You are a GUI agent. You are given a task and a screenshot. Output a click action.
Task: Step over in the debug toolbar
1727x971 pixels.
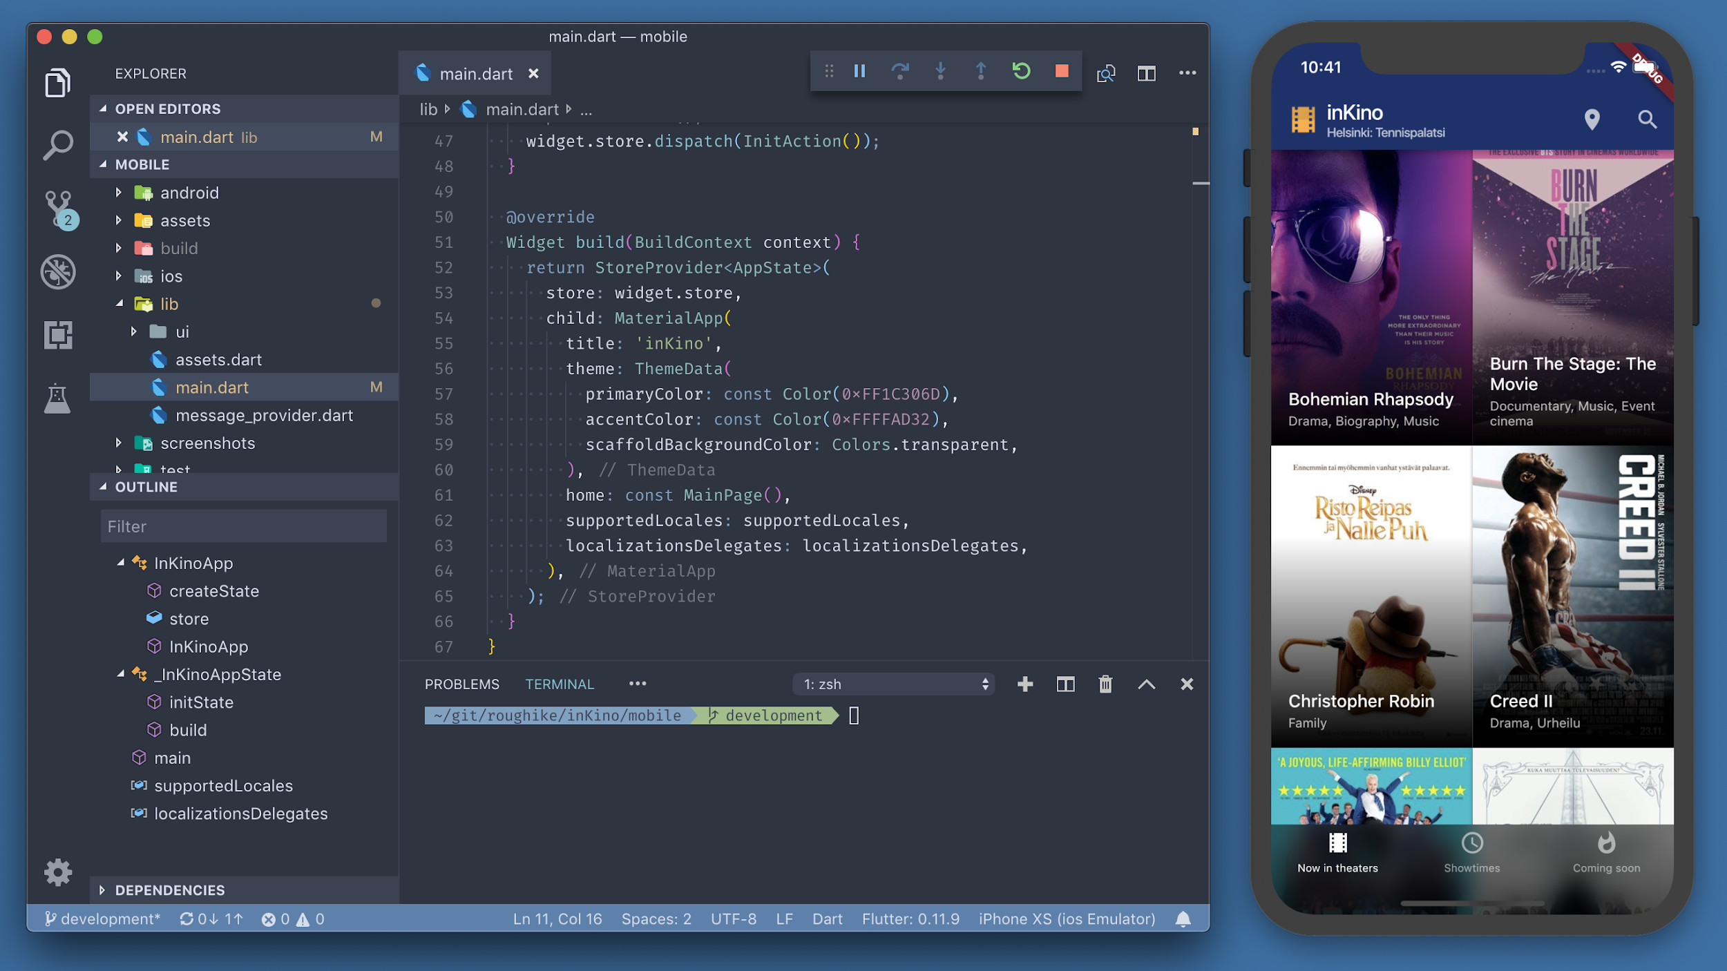(900, 71)
